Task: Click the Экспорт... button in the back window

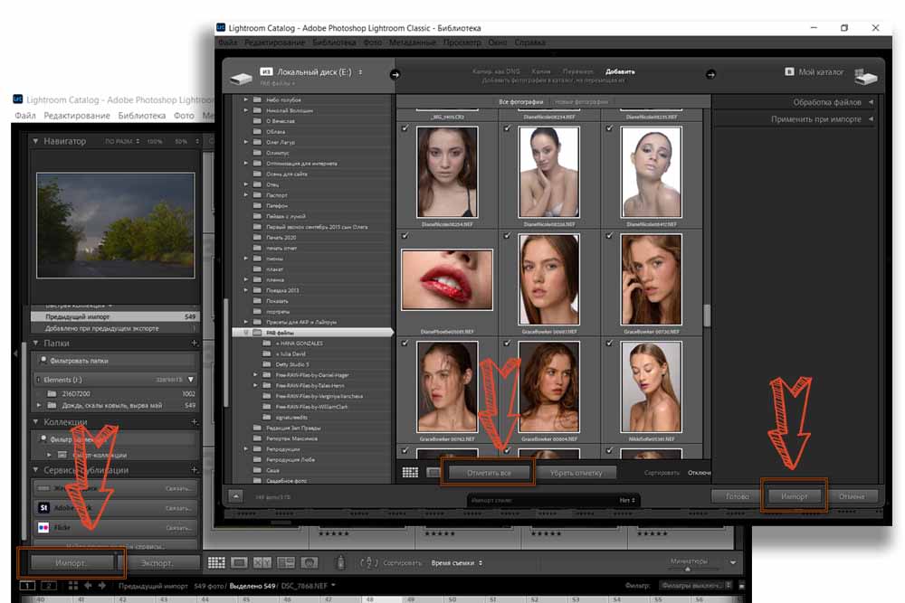Action: click(157, 562)
